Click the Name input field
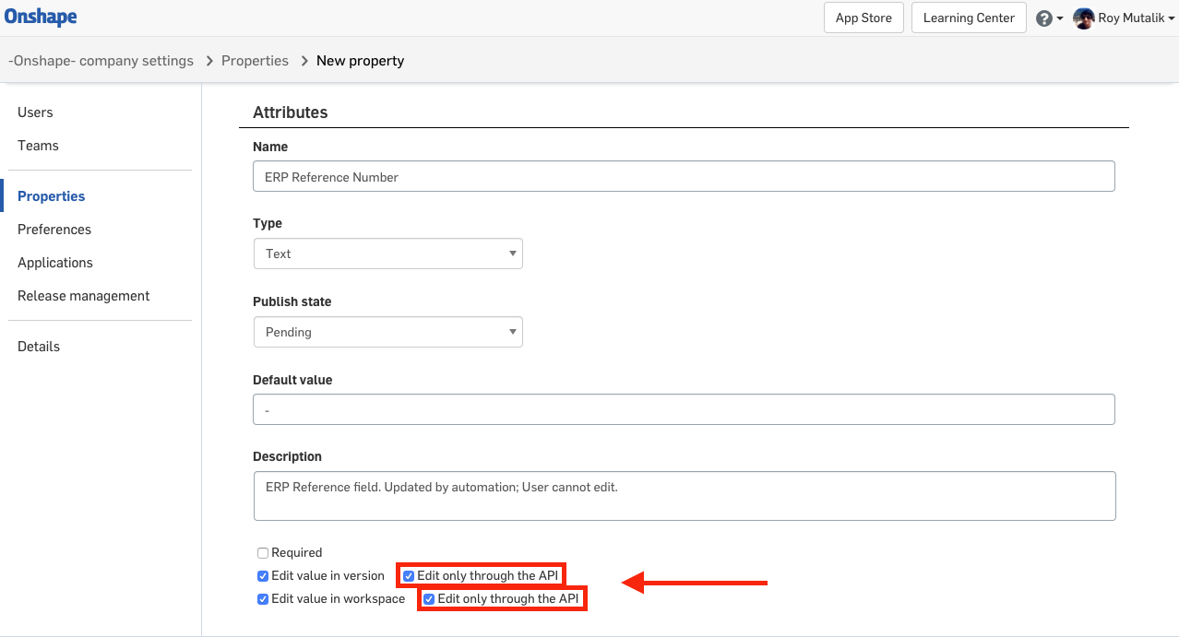 pyautogui.click(x=684, y=176)
